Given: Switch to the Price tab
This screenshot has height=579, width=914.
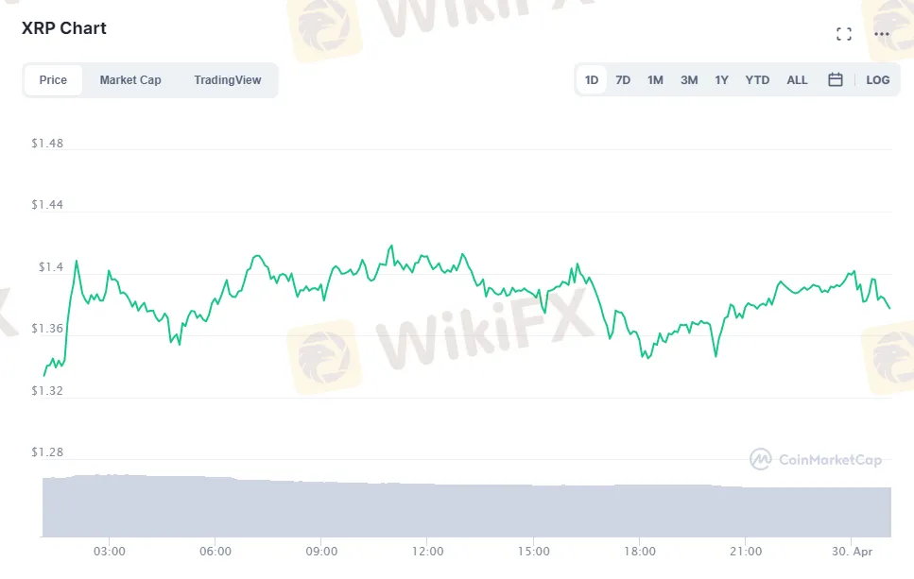Looking at the screenshot, I should (x=53, y=80).
